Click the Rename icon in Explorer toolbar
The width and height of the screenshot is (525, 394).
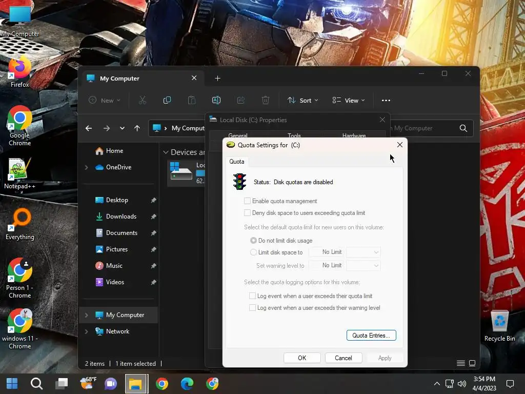tap(216, 100)
